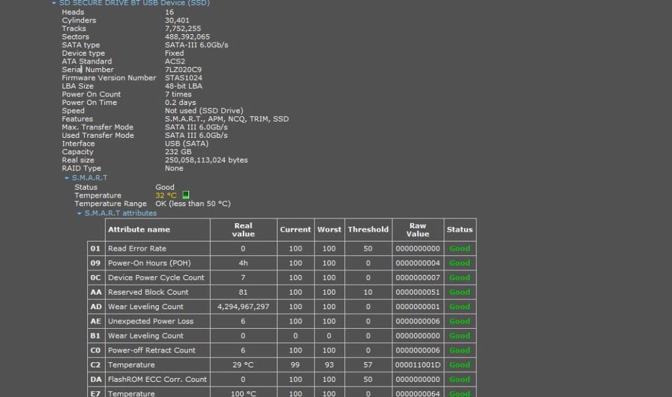Click the Threshold column header
The width and height of the screenshot is (672, 397).
pos(368,230)
